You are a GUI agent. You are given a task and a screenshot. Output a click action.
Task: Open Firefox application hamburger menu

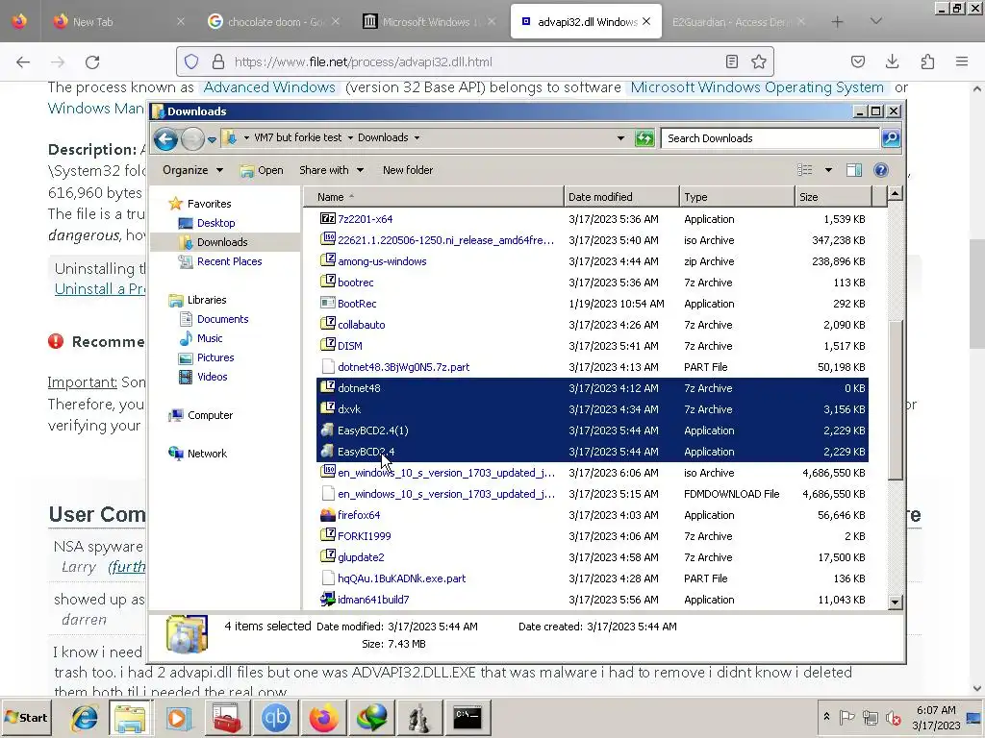click(x=962, y=61)
